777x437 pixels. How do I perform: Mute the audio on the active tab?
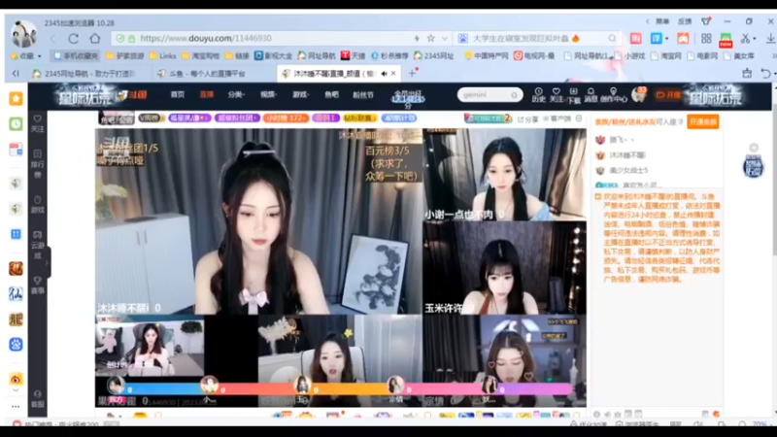(384, 74)
